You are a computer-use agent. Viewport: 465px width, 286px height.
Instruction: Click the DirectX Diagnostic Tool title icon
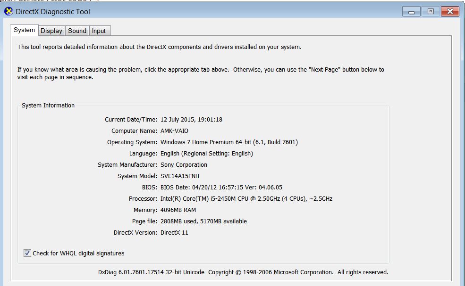pos(8,12)
